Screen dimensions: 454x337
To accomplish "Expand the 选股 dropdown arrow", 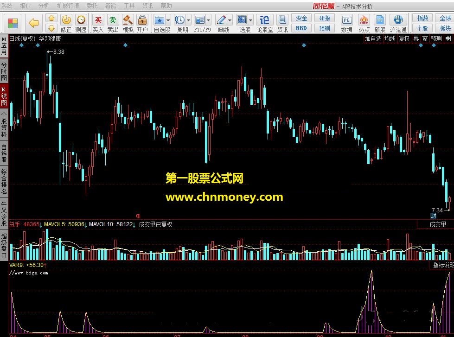I will coord(251,20).
